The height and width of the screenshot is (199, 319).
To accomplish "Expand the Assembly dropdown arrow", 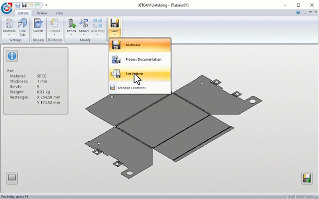I will (98, 35).
